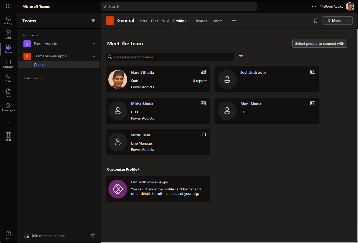358x243 pixels.
Task: Open more options for Teams Sample Apps
Action: 93,56
